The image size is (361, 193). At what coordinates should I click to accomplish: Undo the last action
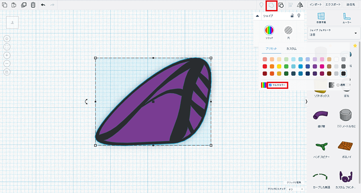point(43,5)
